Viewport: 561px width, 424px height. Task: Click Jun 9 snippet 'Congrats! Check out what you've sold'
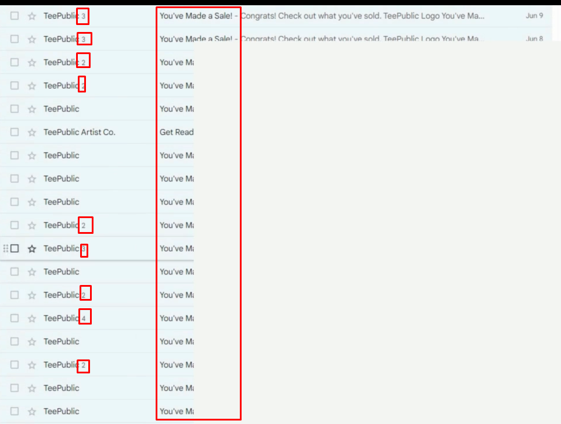point(311,16)
